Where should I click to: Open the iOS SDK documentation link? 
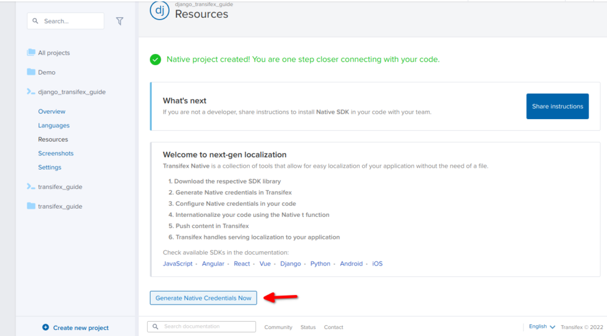[x=378, y=264]
